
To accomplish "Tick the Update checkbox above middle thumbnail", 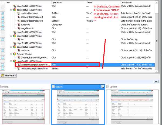I will (x=53, y=86).
